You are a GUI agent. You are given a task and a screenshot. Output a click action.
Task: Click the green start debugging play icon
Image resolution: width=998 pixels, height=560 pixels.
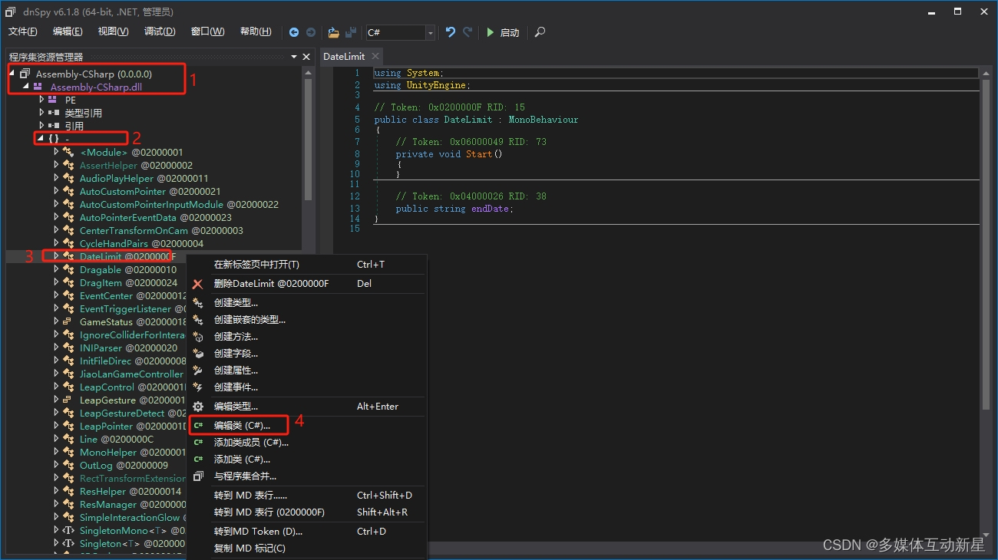click(x=491, y=32)
